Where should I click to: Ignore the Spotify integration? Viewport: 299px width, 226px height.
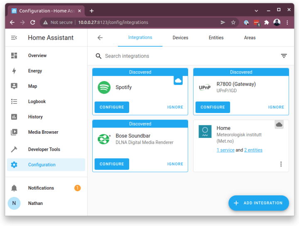(x=175, y=107)
